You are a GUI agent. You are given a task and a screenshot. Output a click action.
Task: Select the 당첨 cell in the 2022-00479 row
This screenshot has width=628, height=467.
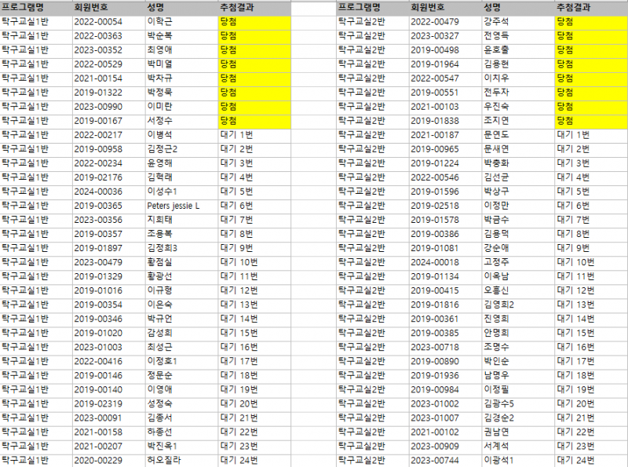pyautogui.click(x=591, y=22)
